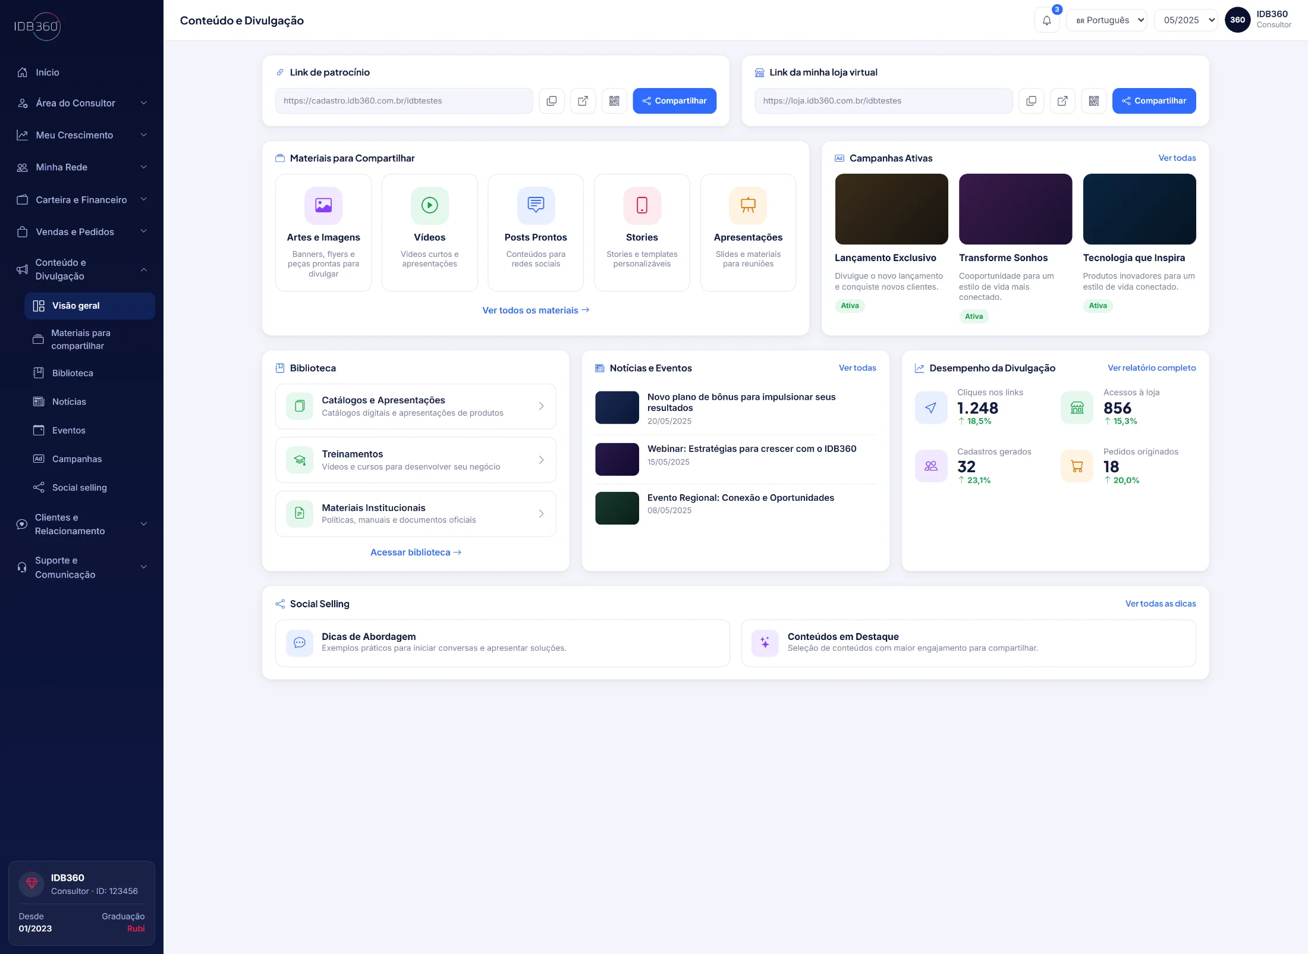
Task: Open sponsorship link in new tab icon
Action: [583, 101]
